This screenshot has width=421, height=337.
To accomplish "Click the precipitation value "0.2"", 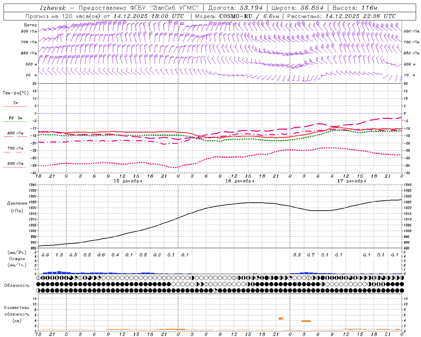I will pyautogui.click(x=157, y=255).
